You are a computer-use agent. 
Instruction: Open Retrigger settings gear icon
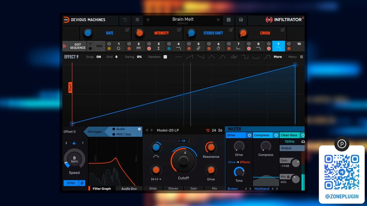[x=139, y=129]
